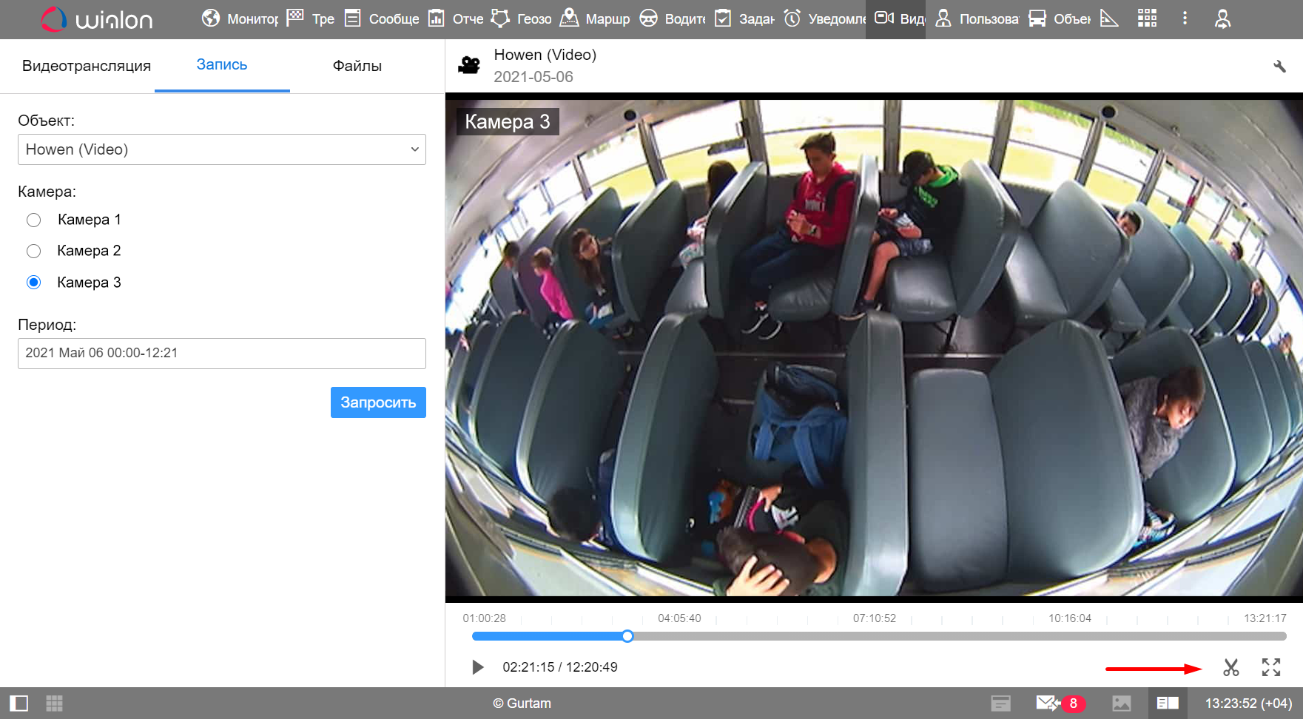Open the apps grid icon in top bar
This screenshot has width=1303, height=719.
coord(1147,18)
